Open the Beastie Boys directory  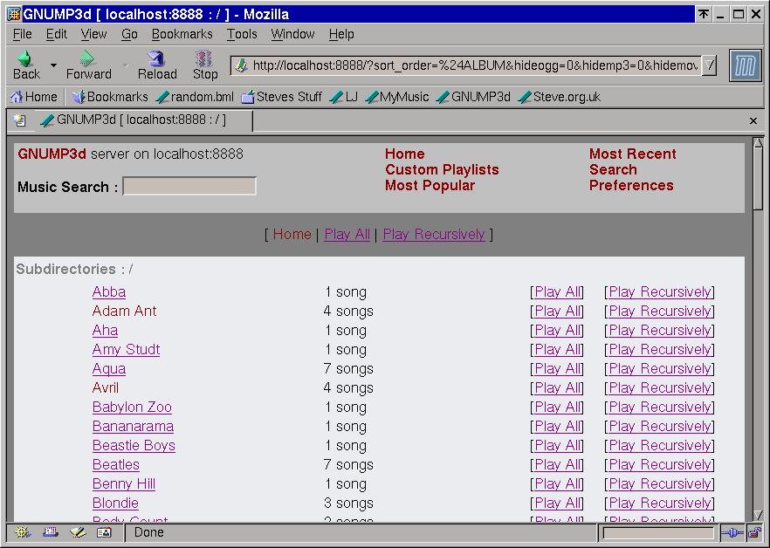[x=134, y=445]
